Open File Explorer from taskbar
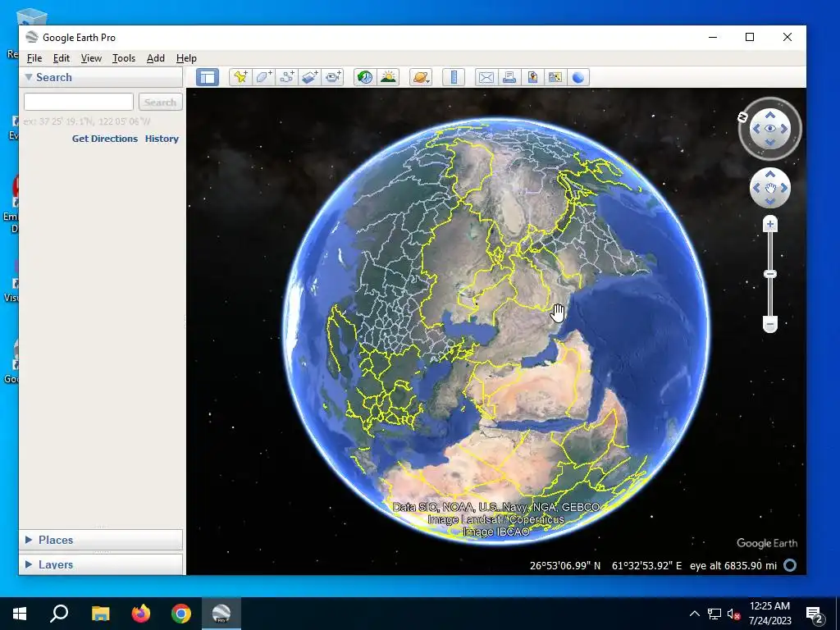This screenshot has height=630, width=840. [x=100, y=614]
